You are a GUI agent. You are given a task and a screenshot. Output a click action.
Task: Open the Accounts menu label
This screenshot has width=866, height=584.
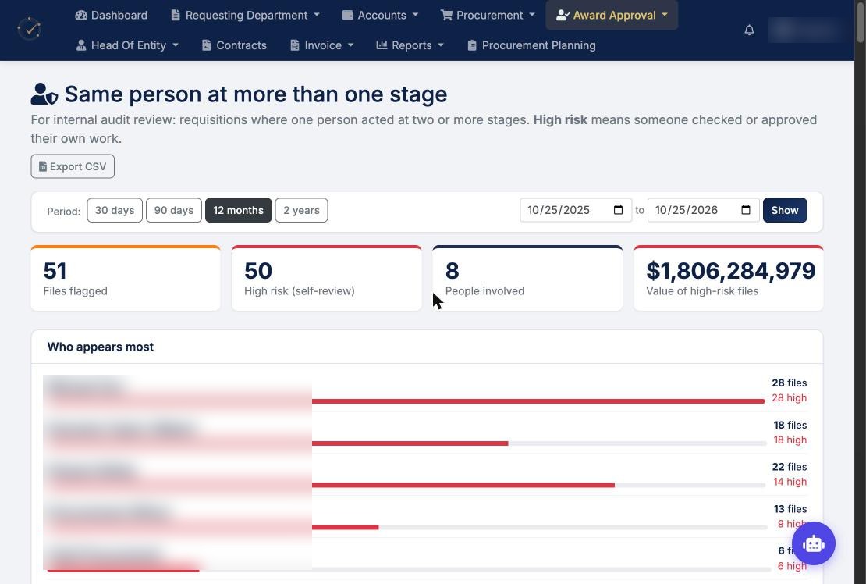tap(382, 15)
